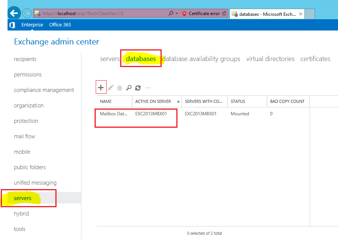Open mobile in left navigation
The width and height of the screenshot is (338, 240).
tap(22, 152)
